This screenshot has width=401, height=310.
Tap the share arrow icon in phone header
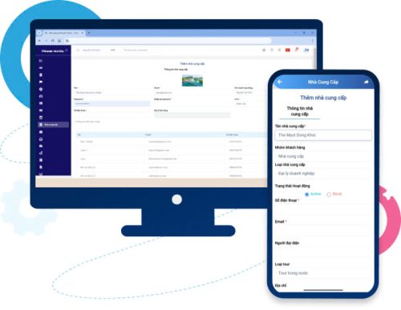(x=367, y=82)
